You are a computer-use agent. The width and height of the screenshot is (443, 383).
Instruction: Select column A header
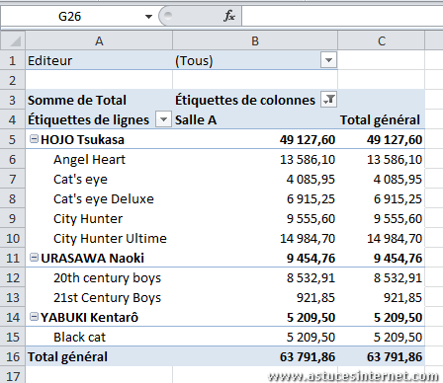click(x=99, y=41)
